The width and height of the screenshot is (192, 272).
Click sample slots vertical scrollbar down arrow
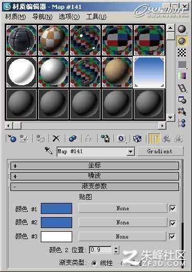tap(171, 117)
